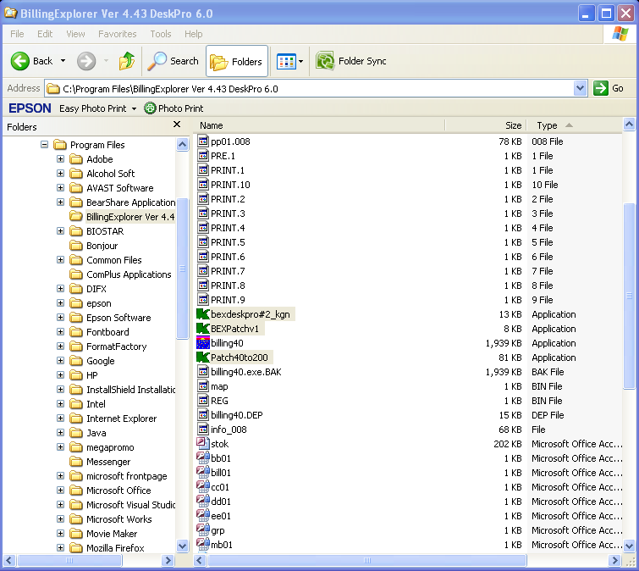Select the BEXPatchv1 application icon
Screen dimensions: 639x571
pyautogui.click(x=203, y=329)
